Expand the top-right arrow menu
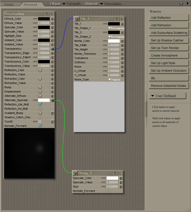 click(x=188, y=3)
